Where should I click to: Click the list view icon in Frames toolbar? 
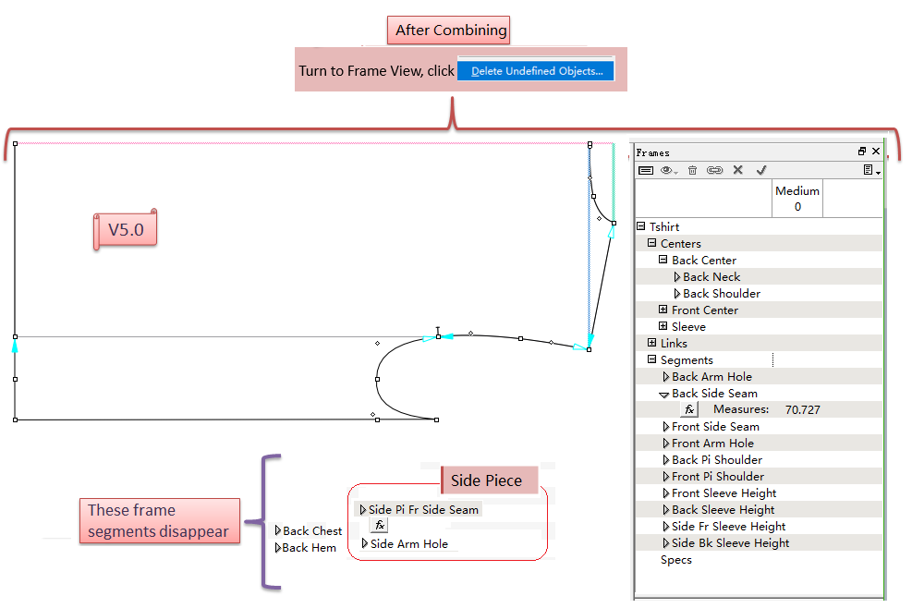(x=646, y=170)
